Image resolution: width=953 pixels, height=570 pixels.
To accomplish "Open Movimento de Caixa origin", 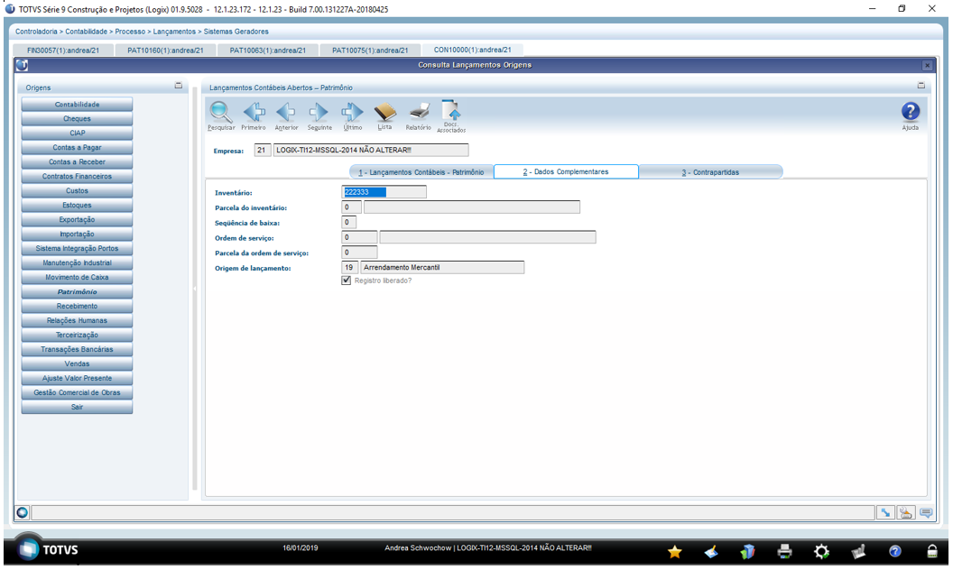I will (x=78, y=277).
